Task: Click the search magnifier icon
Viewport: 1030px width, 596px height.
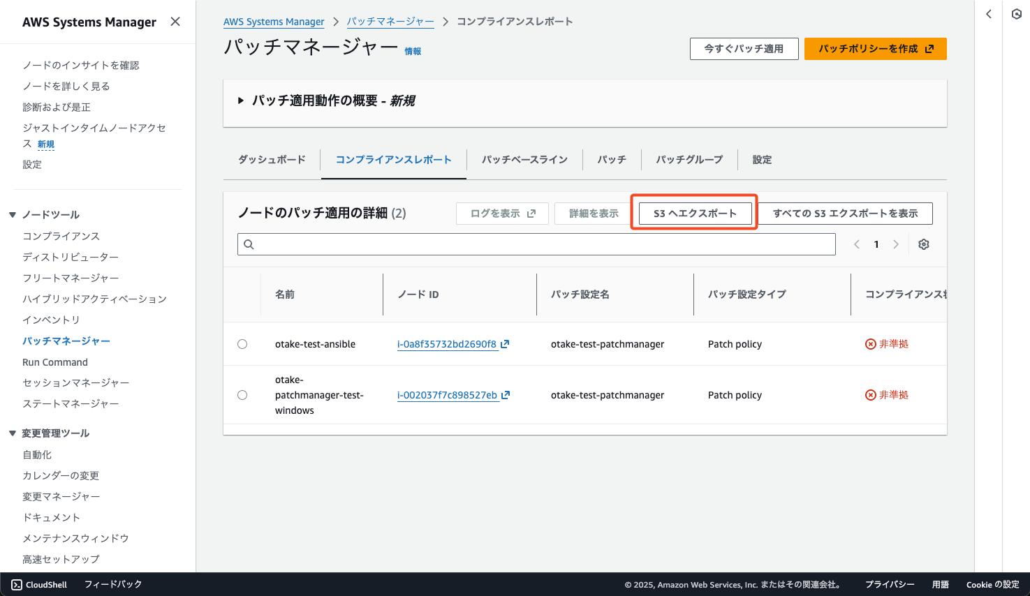Action: coord(249,244)
